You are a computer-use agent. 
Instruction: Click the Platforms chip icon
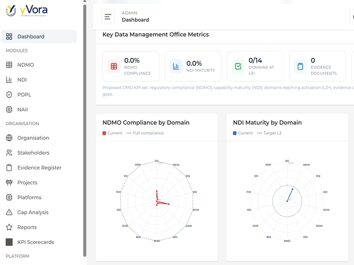pyautogui.click(x=9, y=198)
